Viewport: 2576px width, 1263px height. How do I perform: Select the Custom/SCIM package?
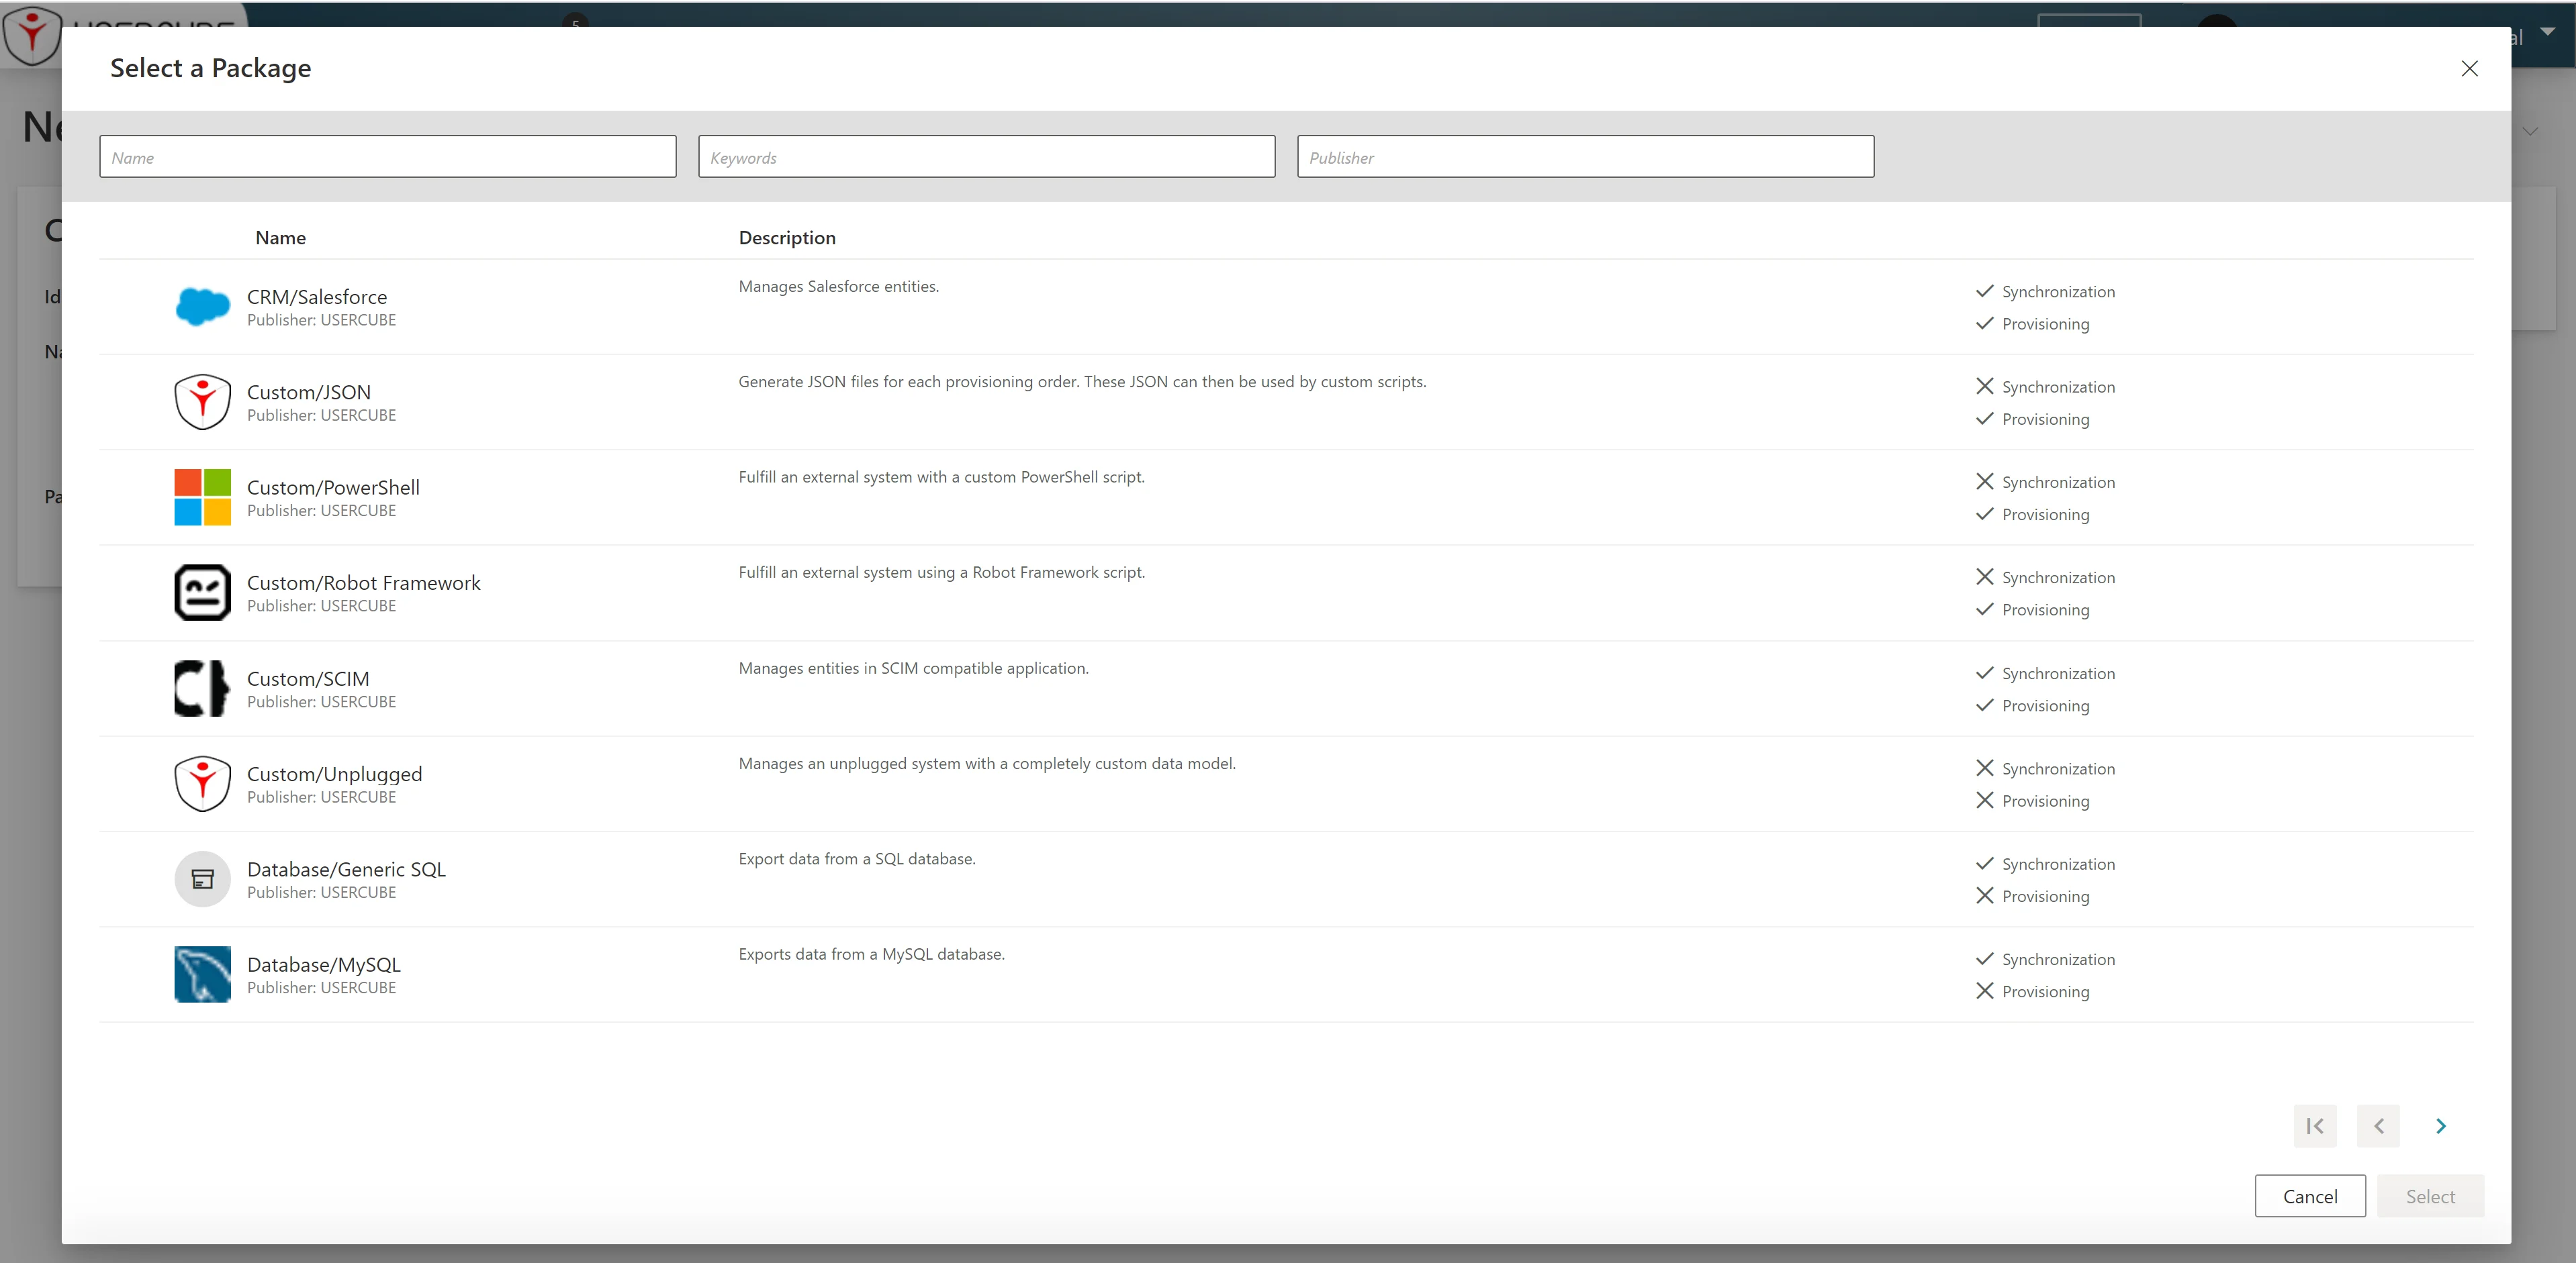click(1286, 689)
